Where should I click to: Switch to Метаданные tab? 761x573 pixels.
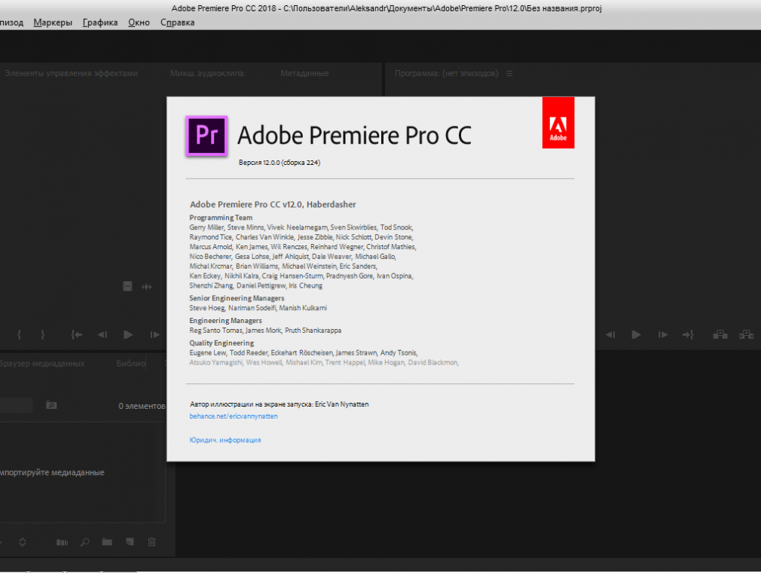pyautogui.click(x=305, y=73)
